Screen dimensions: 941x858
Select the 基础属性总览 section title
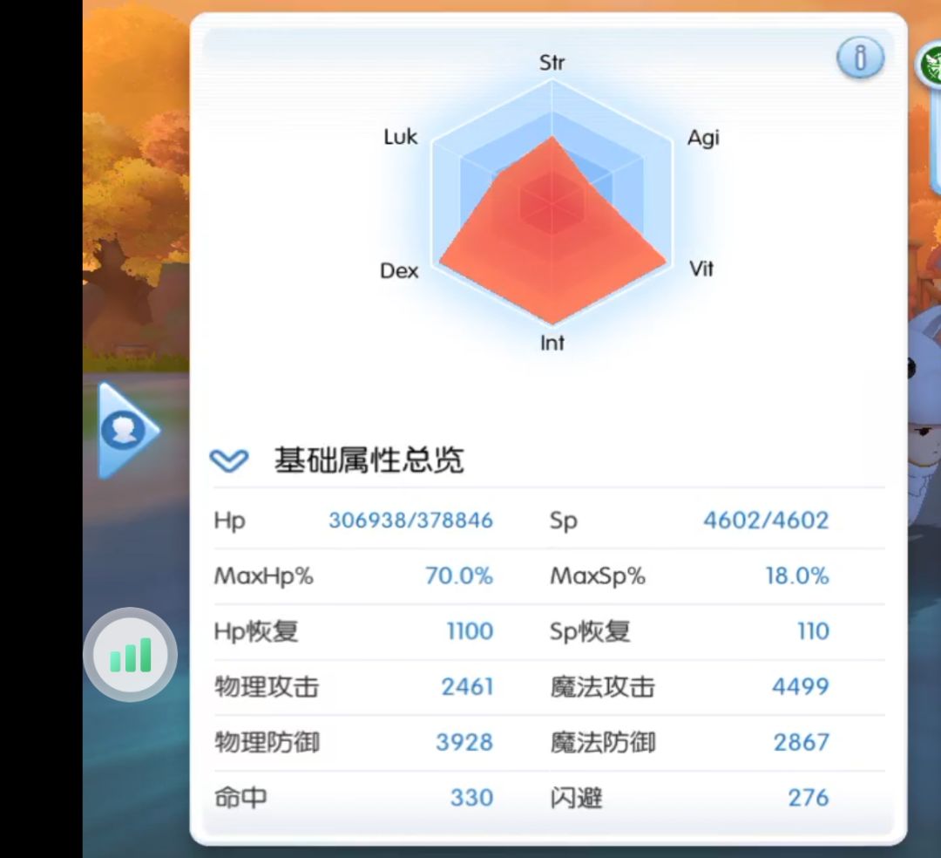369,460
